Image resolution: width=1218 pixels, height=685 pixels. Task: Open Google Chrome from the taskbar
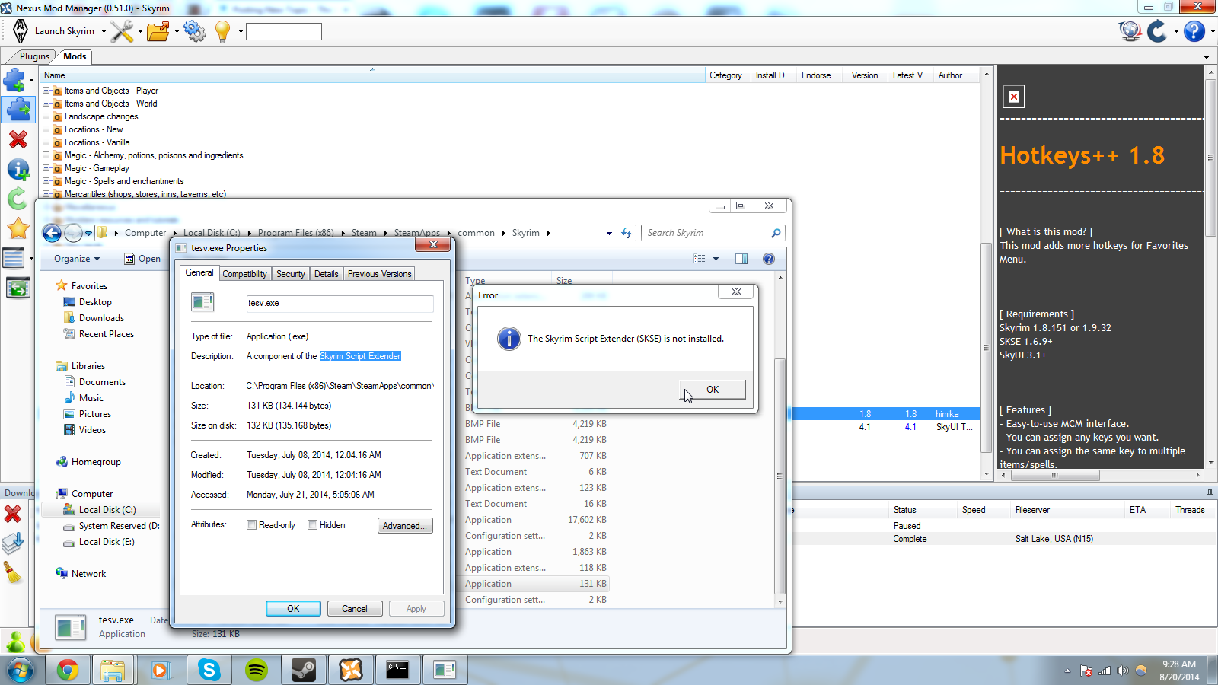click(x=68, y=670)
